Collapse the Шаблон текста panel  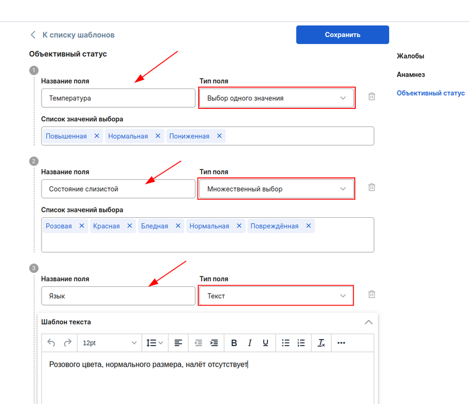(368, 322)
